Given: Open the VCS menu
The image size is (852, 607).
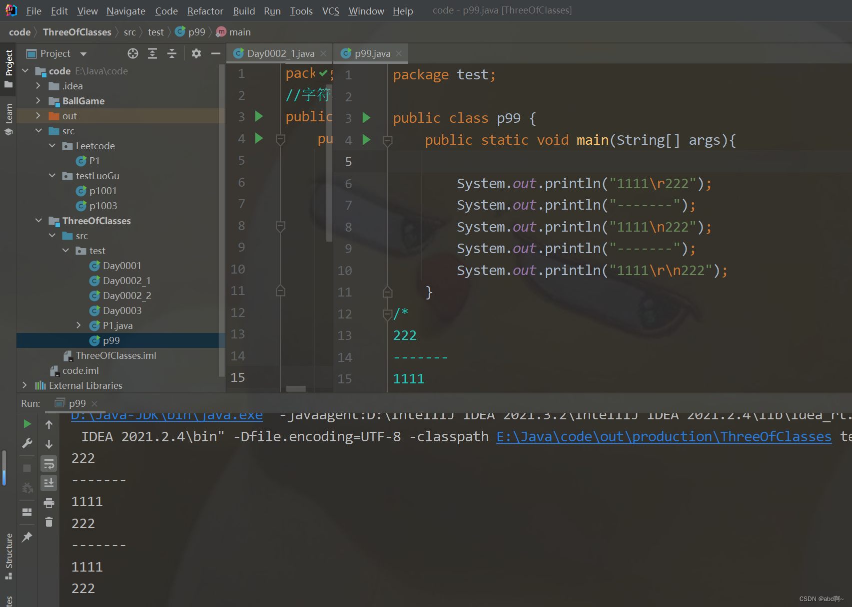Looking at the screenshot, I should click(x=330, y=11).
